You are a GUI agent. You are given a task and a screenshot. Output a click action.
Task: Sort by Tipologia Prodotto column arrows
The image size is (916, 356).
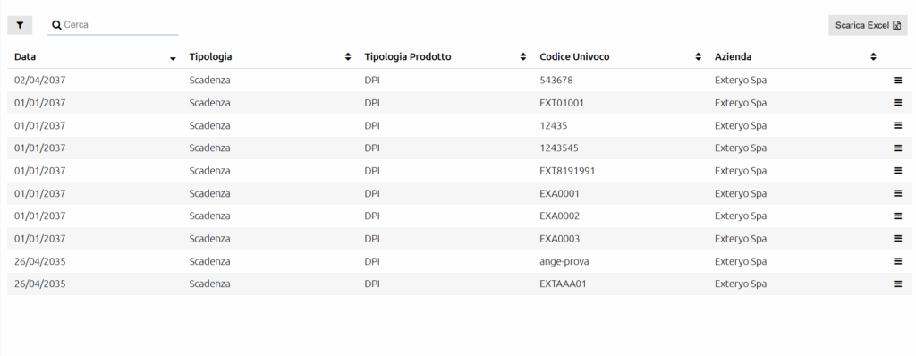tap(523, 56)
